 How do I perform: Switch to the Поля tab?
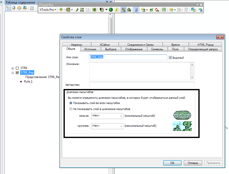(x=175, y=49)
